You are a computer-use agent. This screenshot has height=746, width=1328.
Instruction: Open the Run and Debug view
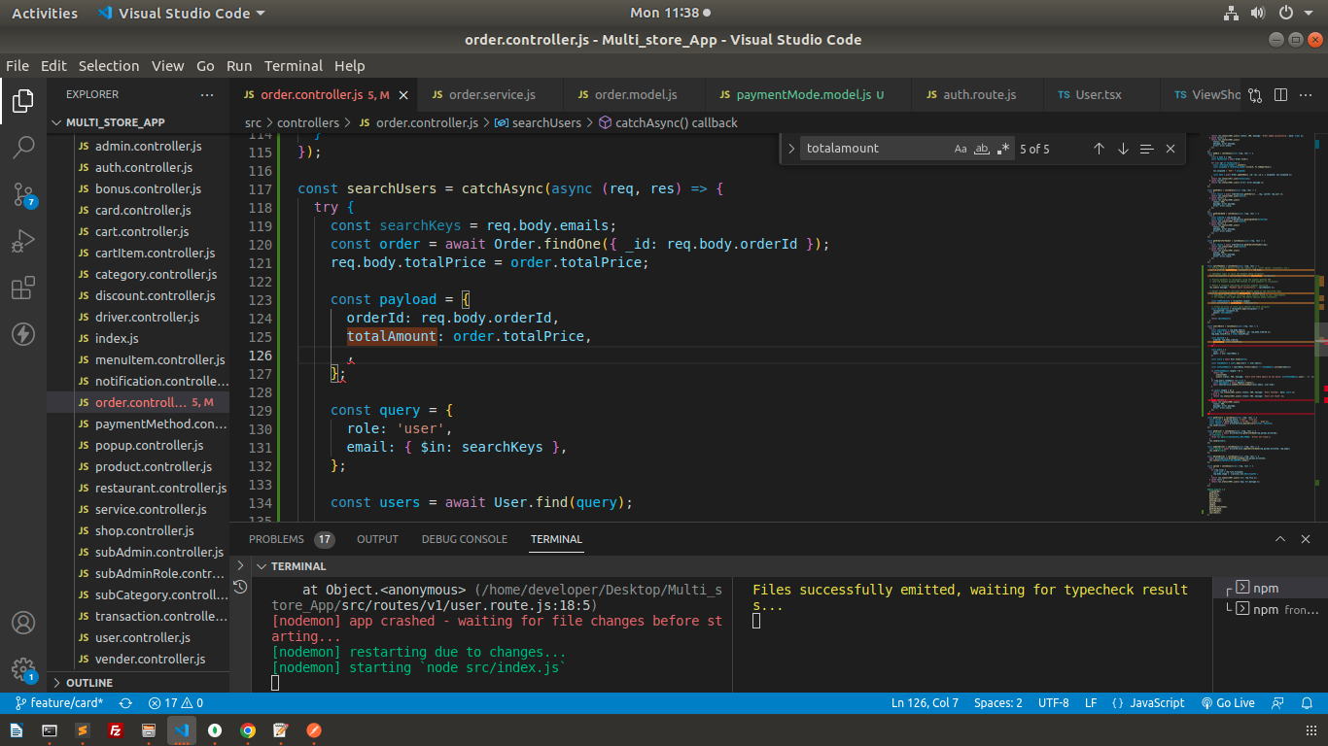pos(23,241)
